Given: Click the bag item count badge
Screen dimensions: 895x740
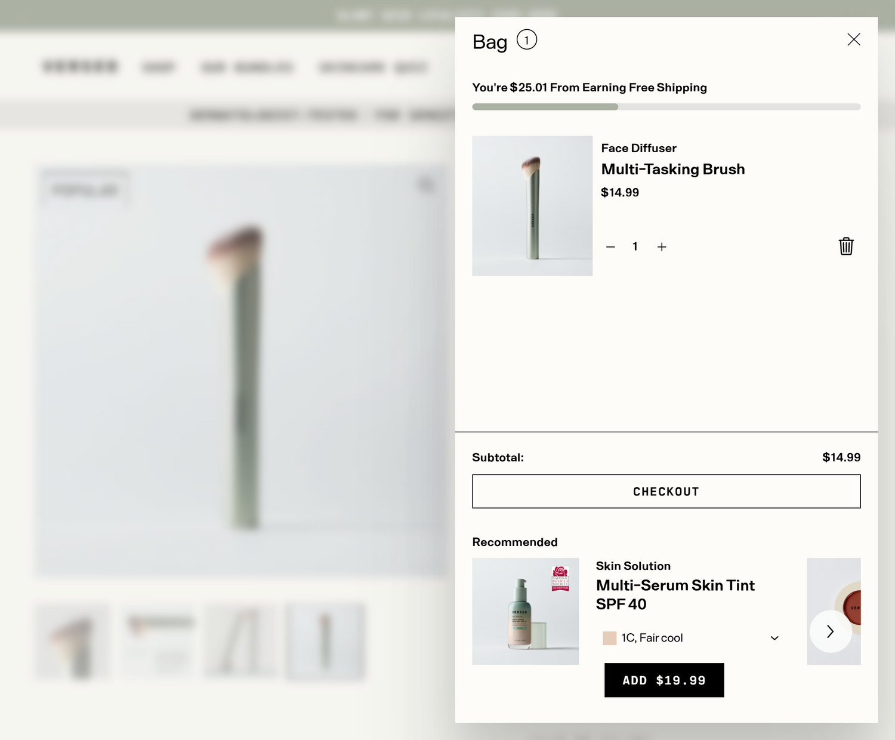Looking at the screenshot, I should coord(527,40).
